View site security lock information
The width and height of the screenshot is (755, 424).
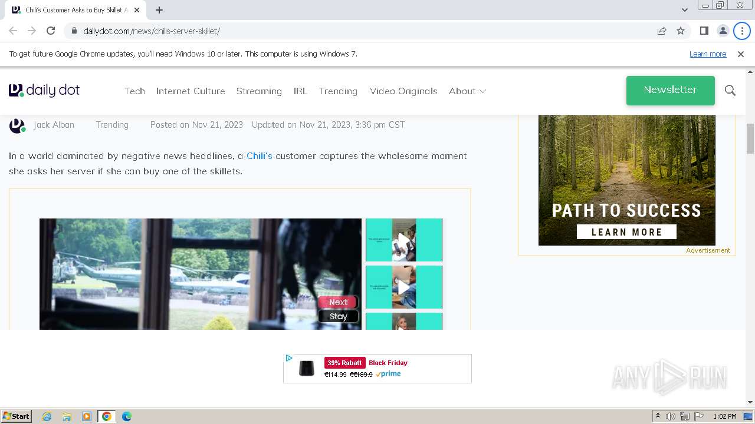tap(74, 31)
